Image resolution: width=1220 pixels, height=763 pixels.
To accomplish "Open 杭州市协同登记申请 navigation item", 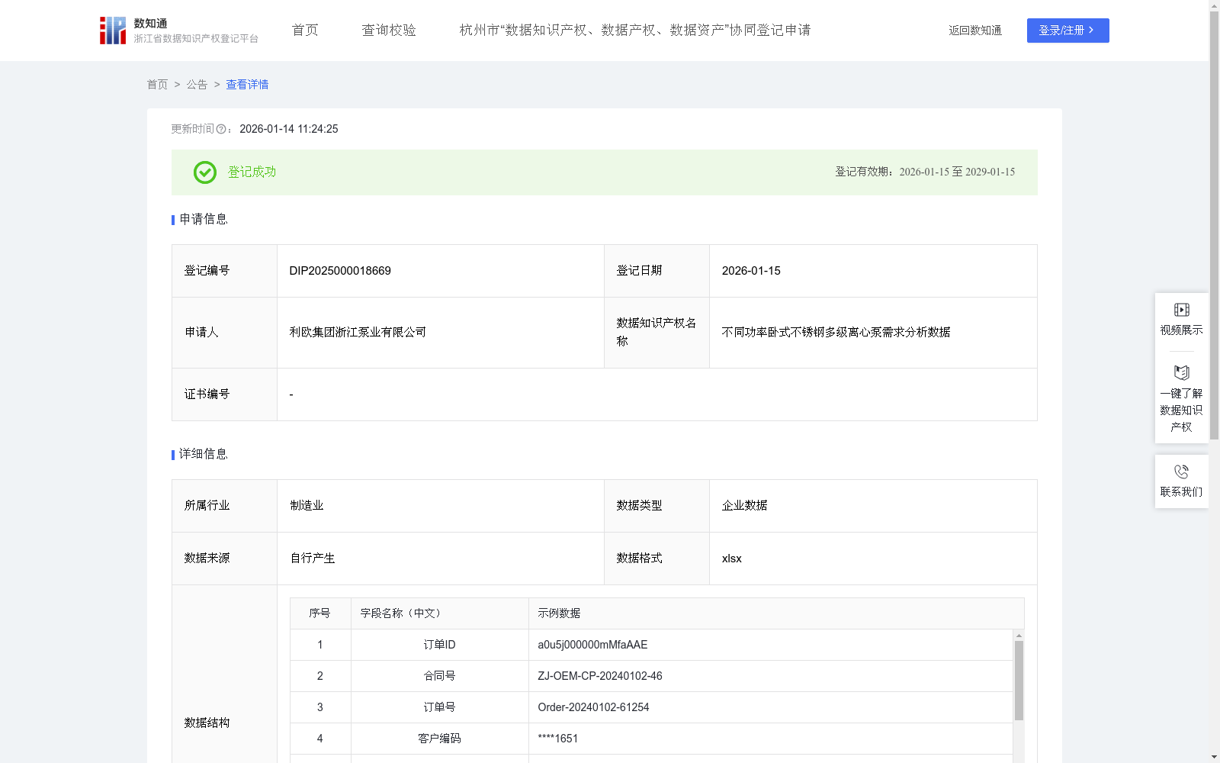I will [x=635, y=31].
